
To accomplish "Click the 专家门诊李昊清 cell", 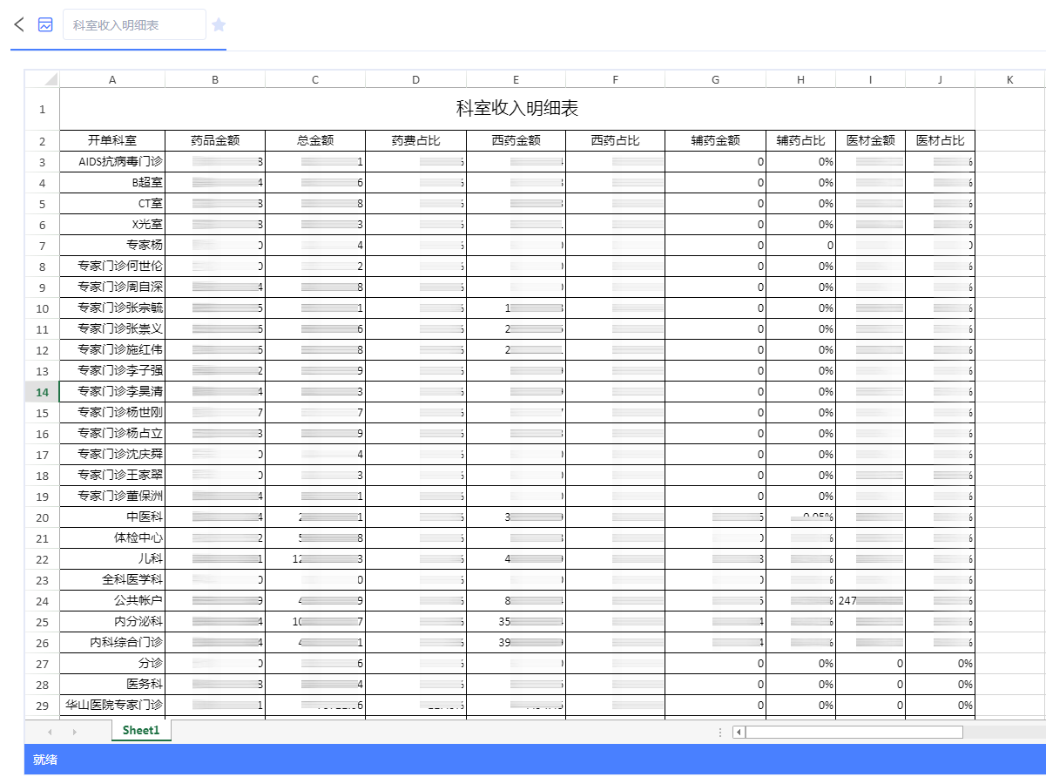I will (x=112, y=391).
